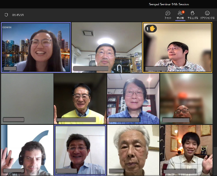Click the vertical scrollbar beside the video grid
This screenshot has height=176, width=217.
[x=215, y=161]
